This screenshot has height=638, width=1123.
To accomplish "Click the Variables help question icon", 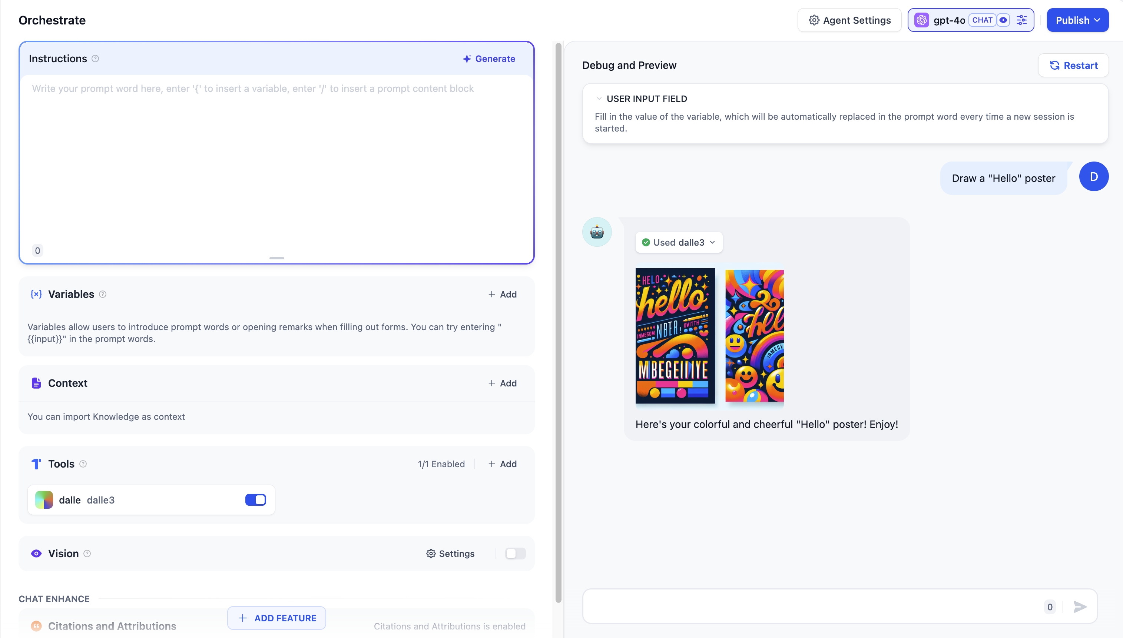I will (x=103, y=295).
